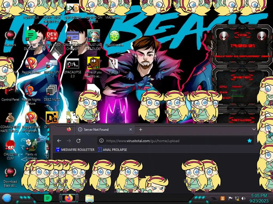The height and width of the screenshot is (204, 273).
Task: Open the Start orb on the taskbar
Action: pyautogui.click(x=7, y=198)
